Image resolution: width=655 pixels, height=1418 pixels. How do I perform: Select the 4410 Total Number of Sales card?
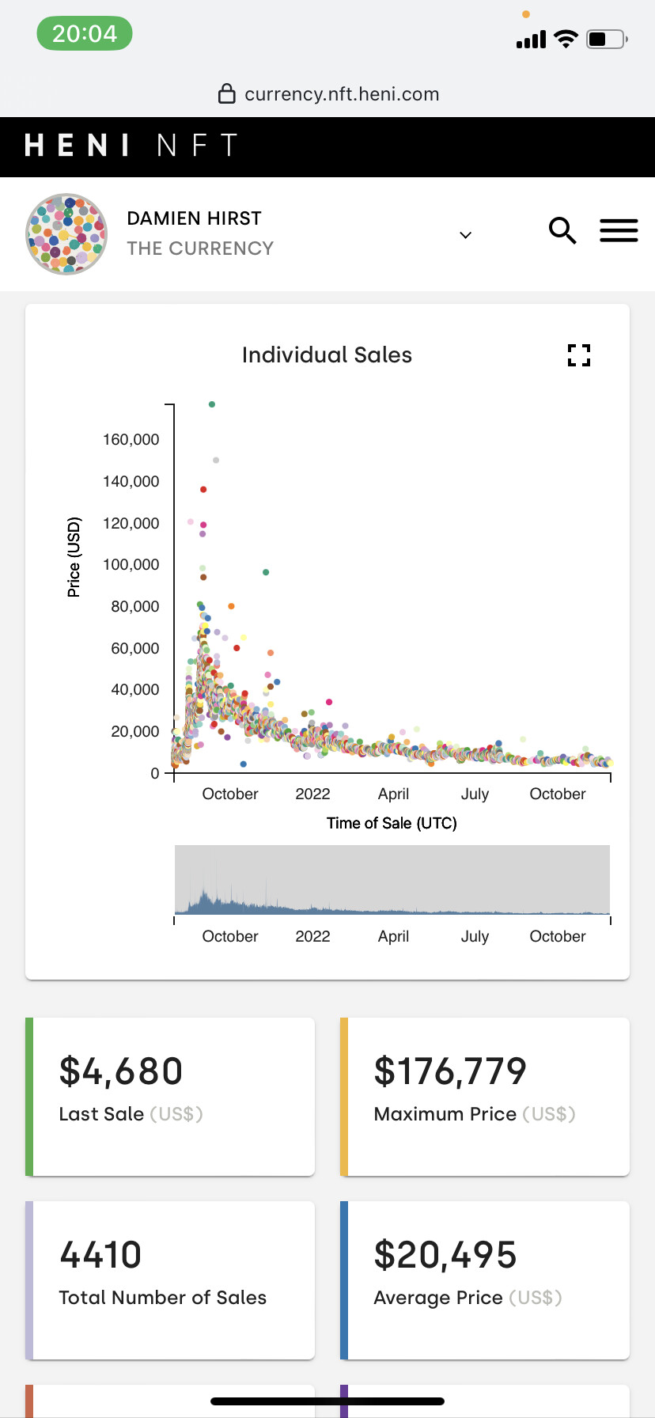pyautogui.click(x=170, y=1280)
